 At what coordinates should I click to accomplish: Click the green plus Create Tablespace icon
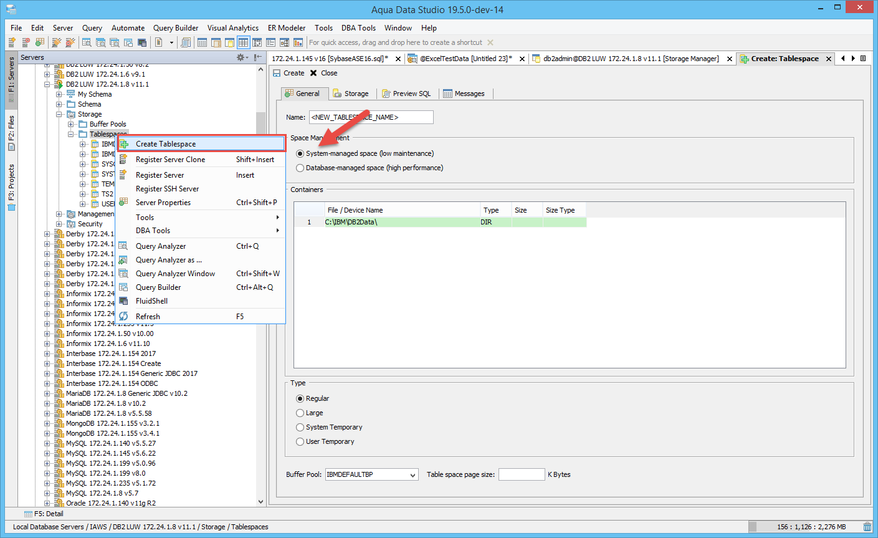124,144
